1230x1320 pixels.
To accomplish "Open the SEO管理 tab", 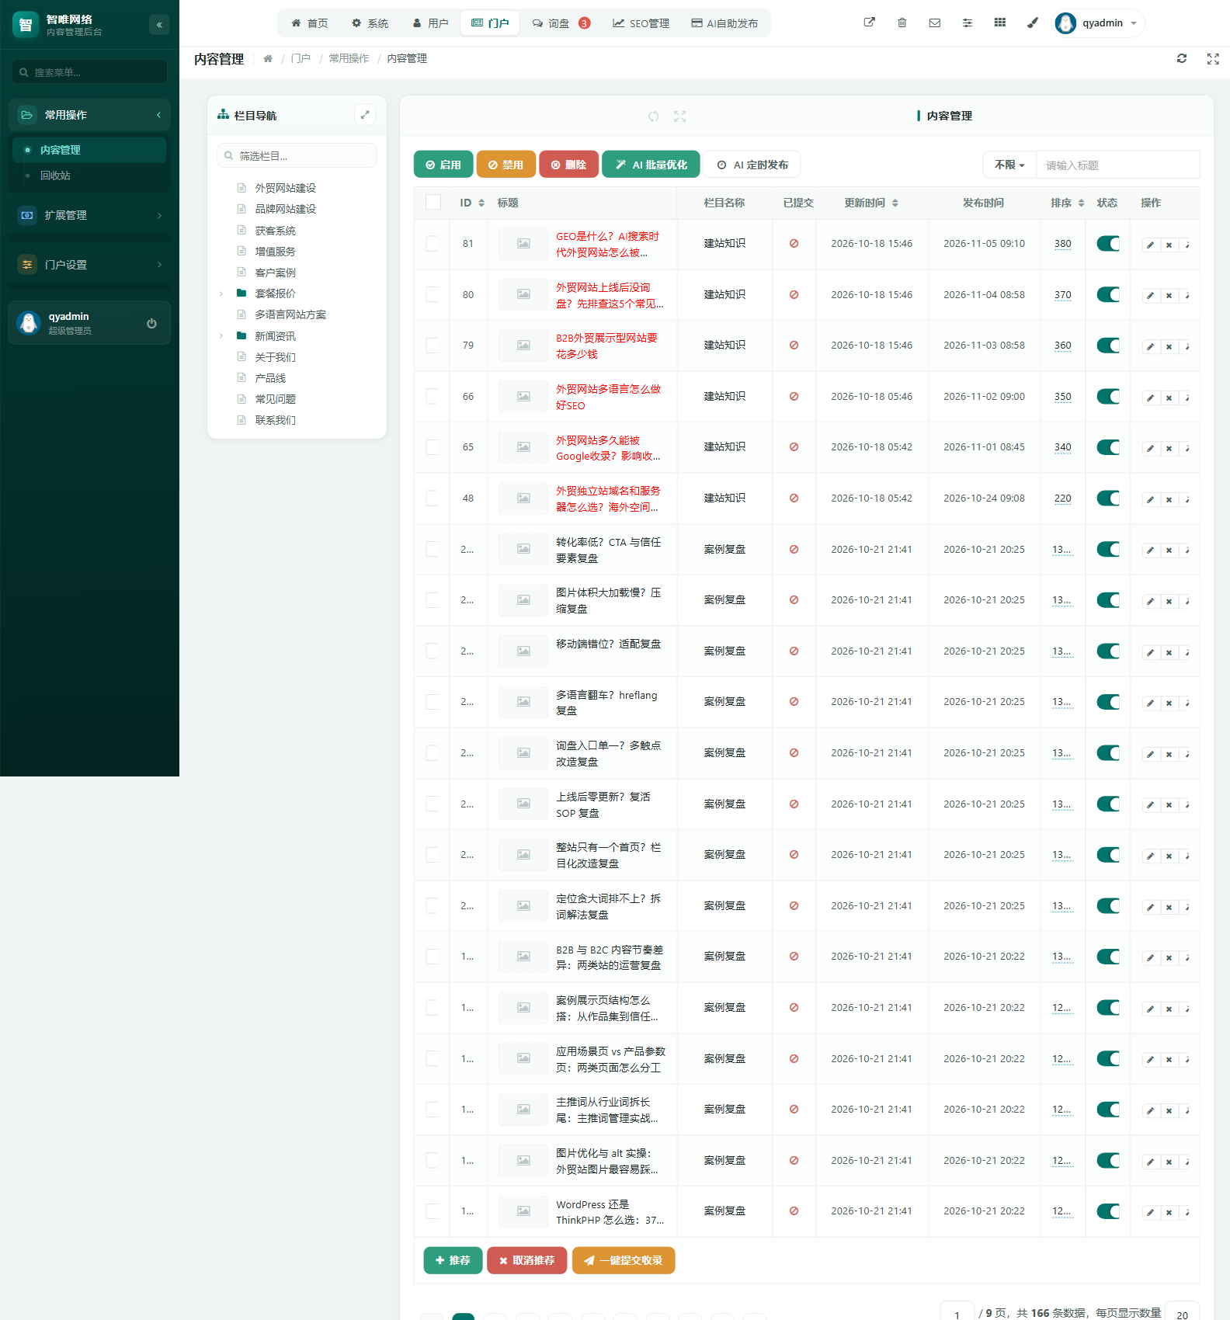I will click(641, 23).
